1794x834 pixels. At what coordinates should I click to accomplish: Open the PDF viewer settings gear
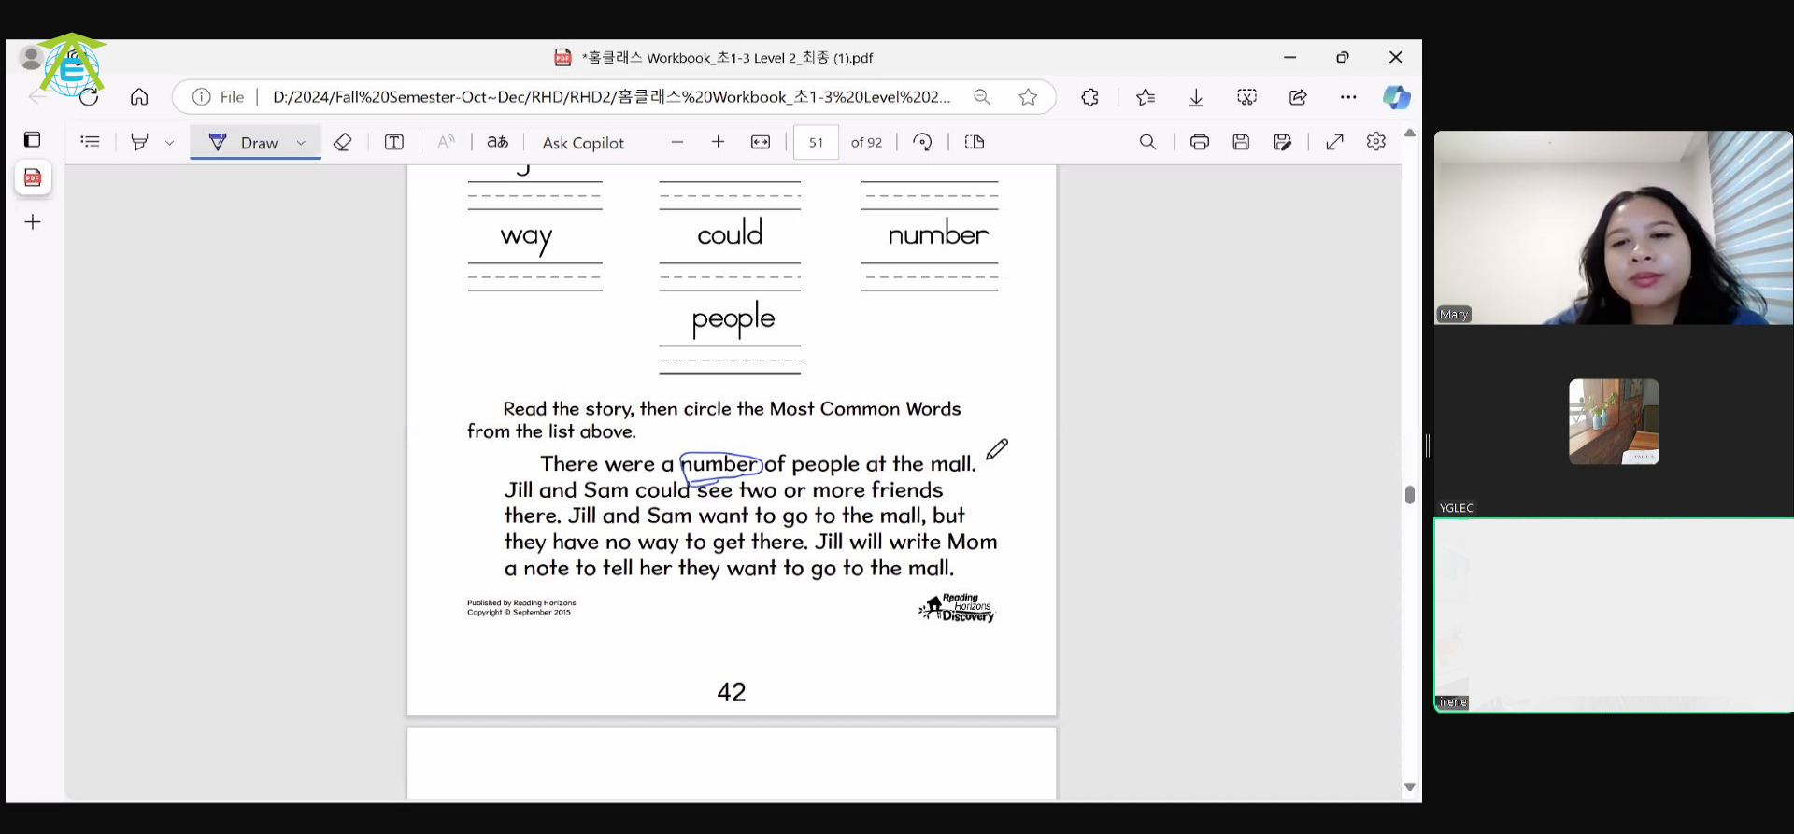point(1375,142)
